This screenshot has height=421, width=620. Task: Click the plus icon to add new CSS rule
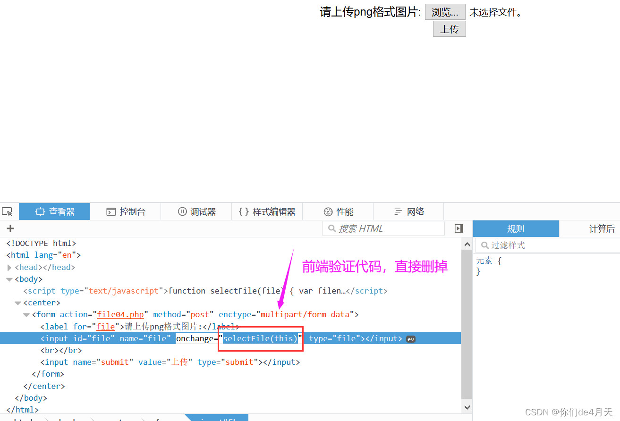tap(10, 228)
